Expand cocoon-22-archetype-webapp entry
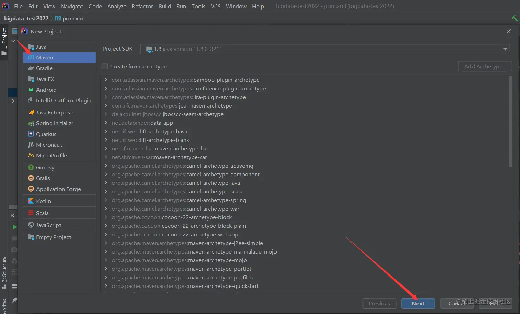The height and width of the screenshot is (314, 520). (x=106, y=234)
